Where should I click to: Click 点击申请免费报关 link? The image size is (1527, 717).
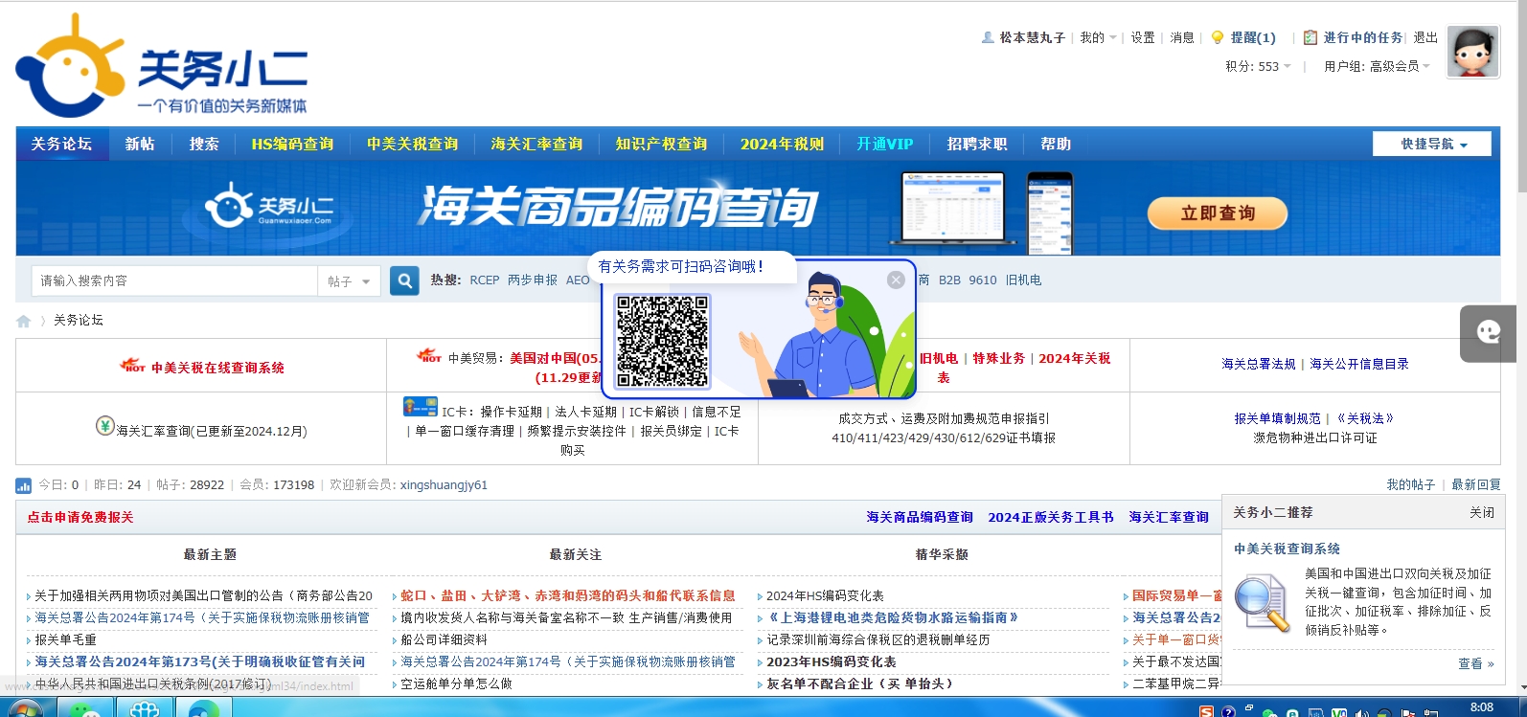coord(80,517)
